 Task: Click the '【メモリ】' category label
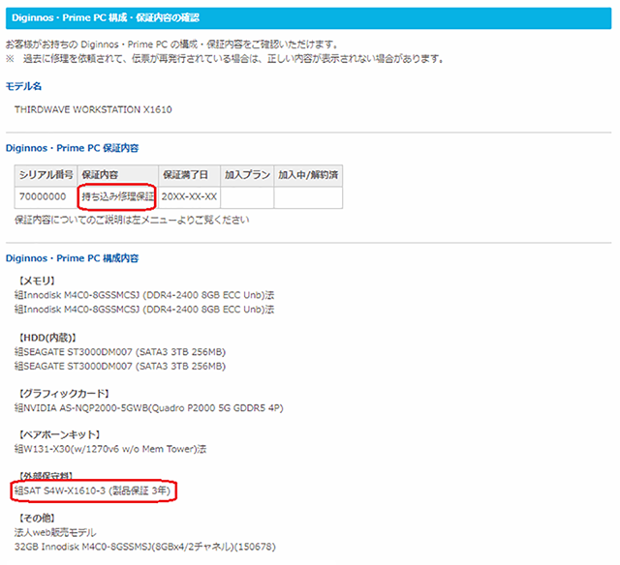[x=37, y=281]
